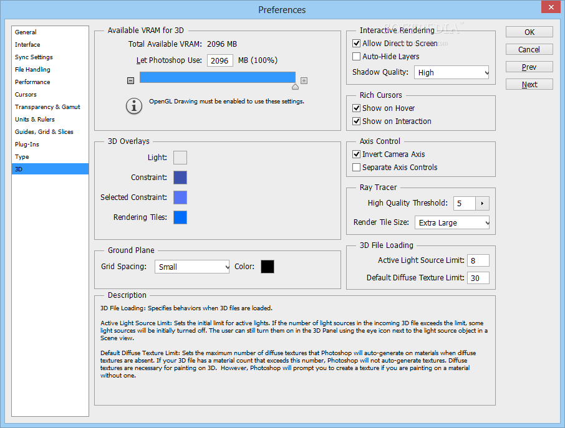Screen dimensions: 565x428
Task: Select the 3D category item
Action: (x=50, y=169)
